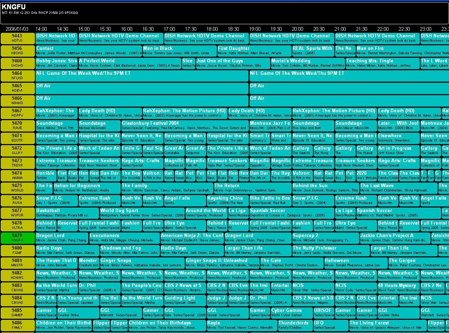Pick channel 9481 MNSTR
Screen dimensions: 449x333
pos(17,263)
